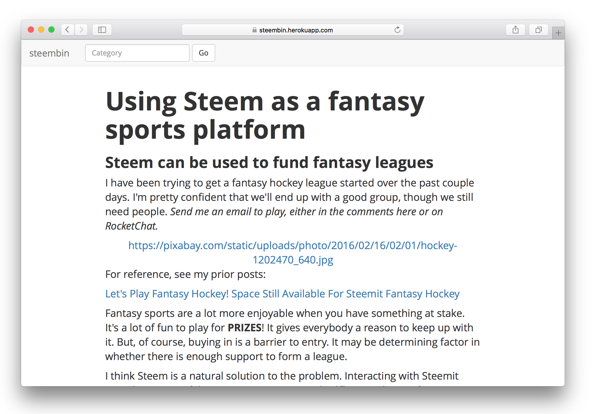Click the 'Steem can be used' subheading
Screen dimensions: 594x414
pos(269,162)
